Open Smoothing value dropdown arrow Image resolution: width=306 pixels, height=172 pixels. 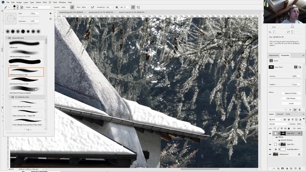113,7
